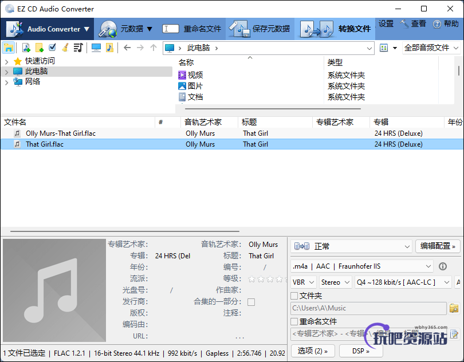This screenshot has height=362, width=464.
Task: Click the 视频 folder icon
Action: click(x=182, y=75)
